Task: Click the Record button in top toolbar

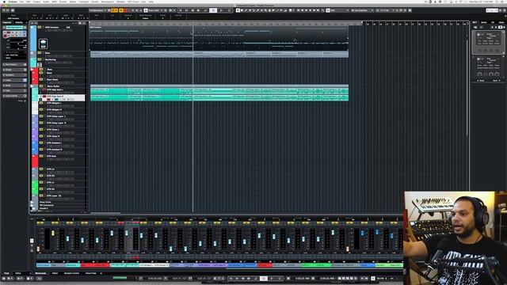Action: point(229,10)
